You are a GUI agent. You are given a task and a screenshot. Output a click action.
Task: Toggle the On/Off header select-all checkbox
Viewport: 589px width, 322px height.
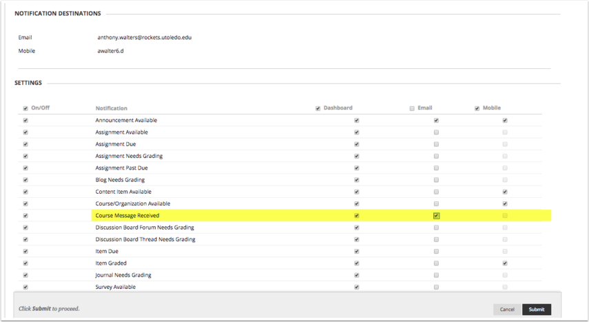click(25, 108)
